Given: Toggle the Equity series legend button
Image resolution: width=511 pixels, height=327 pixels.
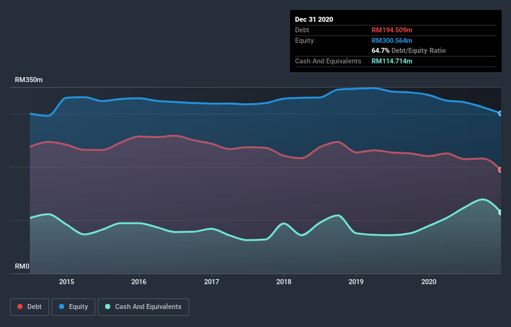Looking at the screenshot, I should tap(73, 307).
